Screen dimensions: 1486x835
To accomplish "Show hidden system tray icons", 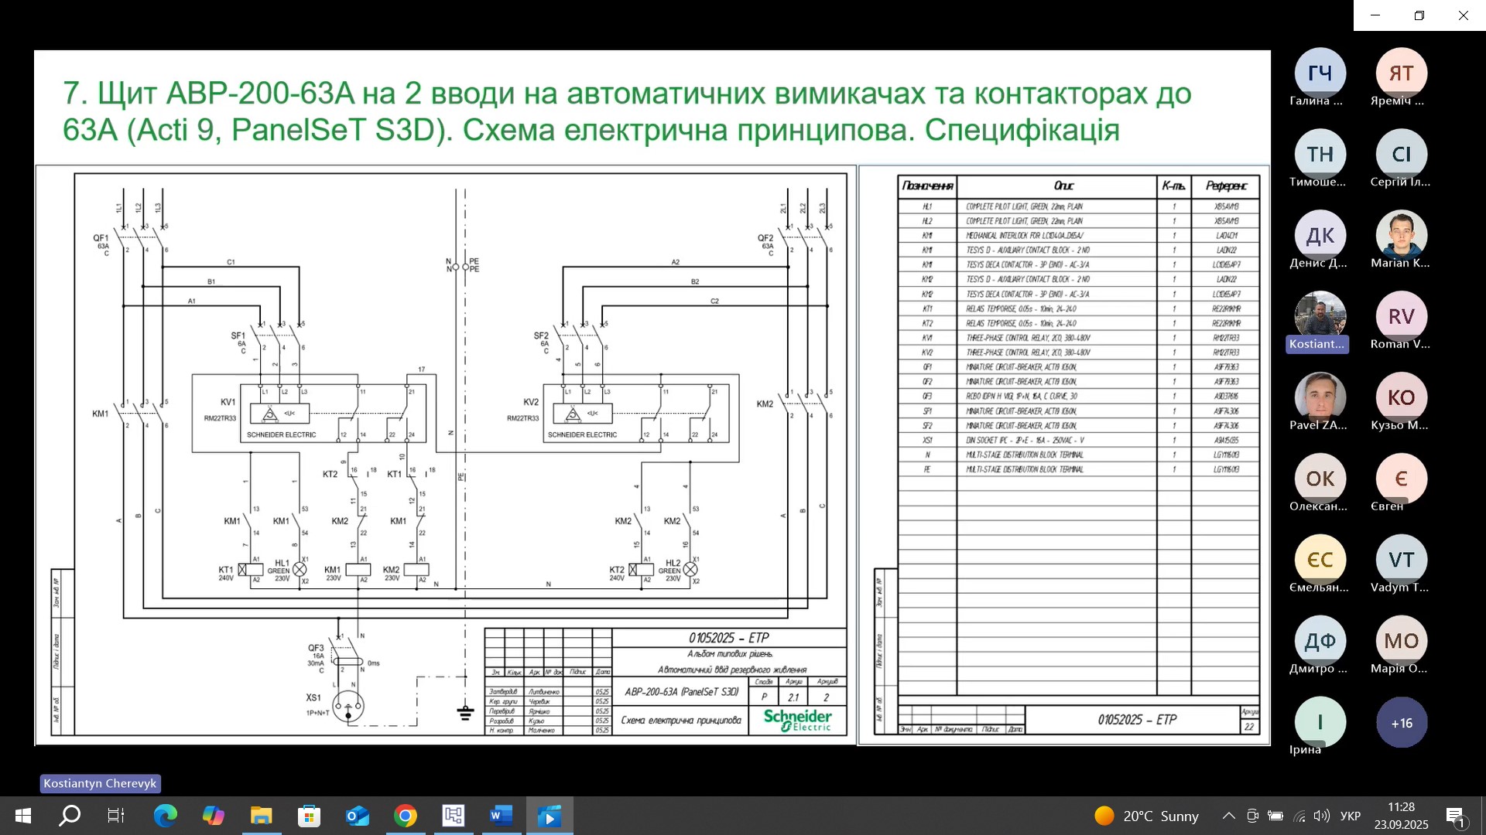I will (x=1228, y=816).
